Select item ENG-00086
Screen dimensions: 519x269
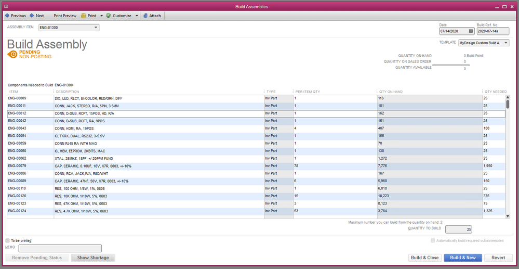(17, 173)
